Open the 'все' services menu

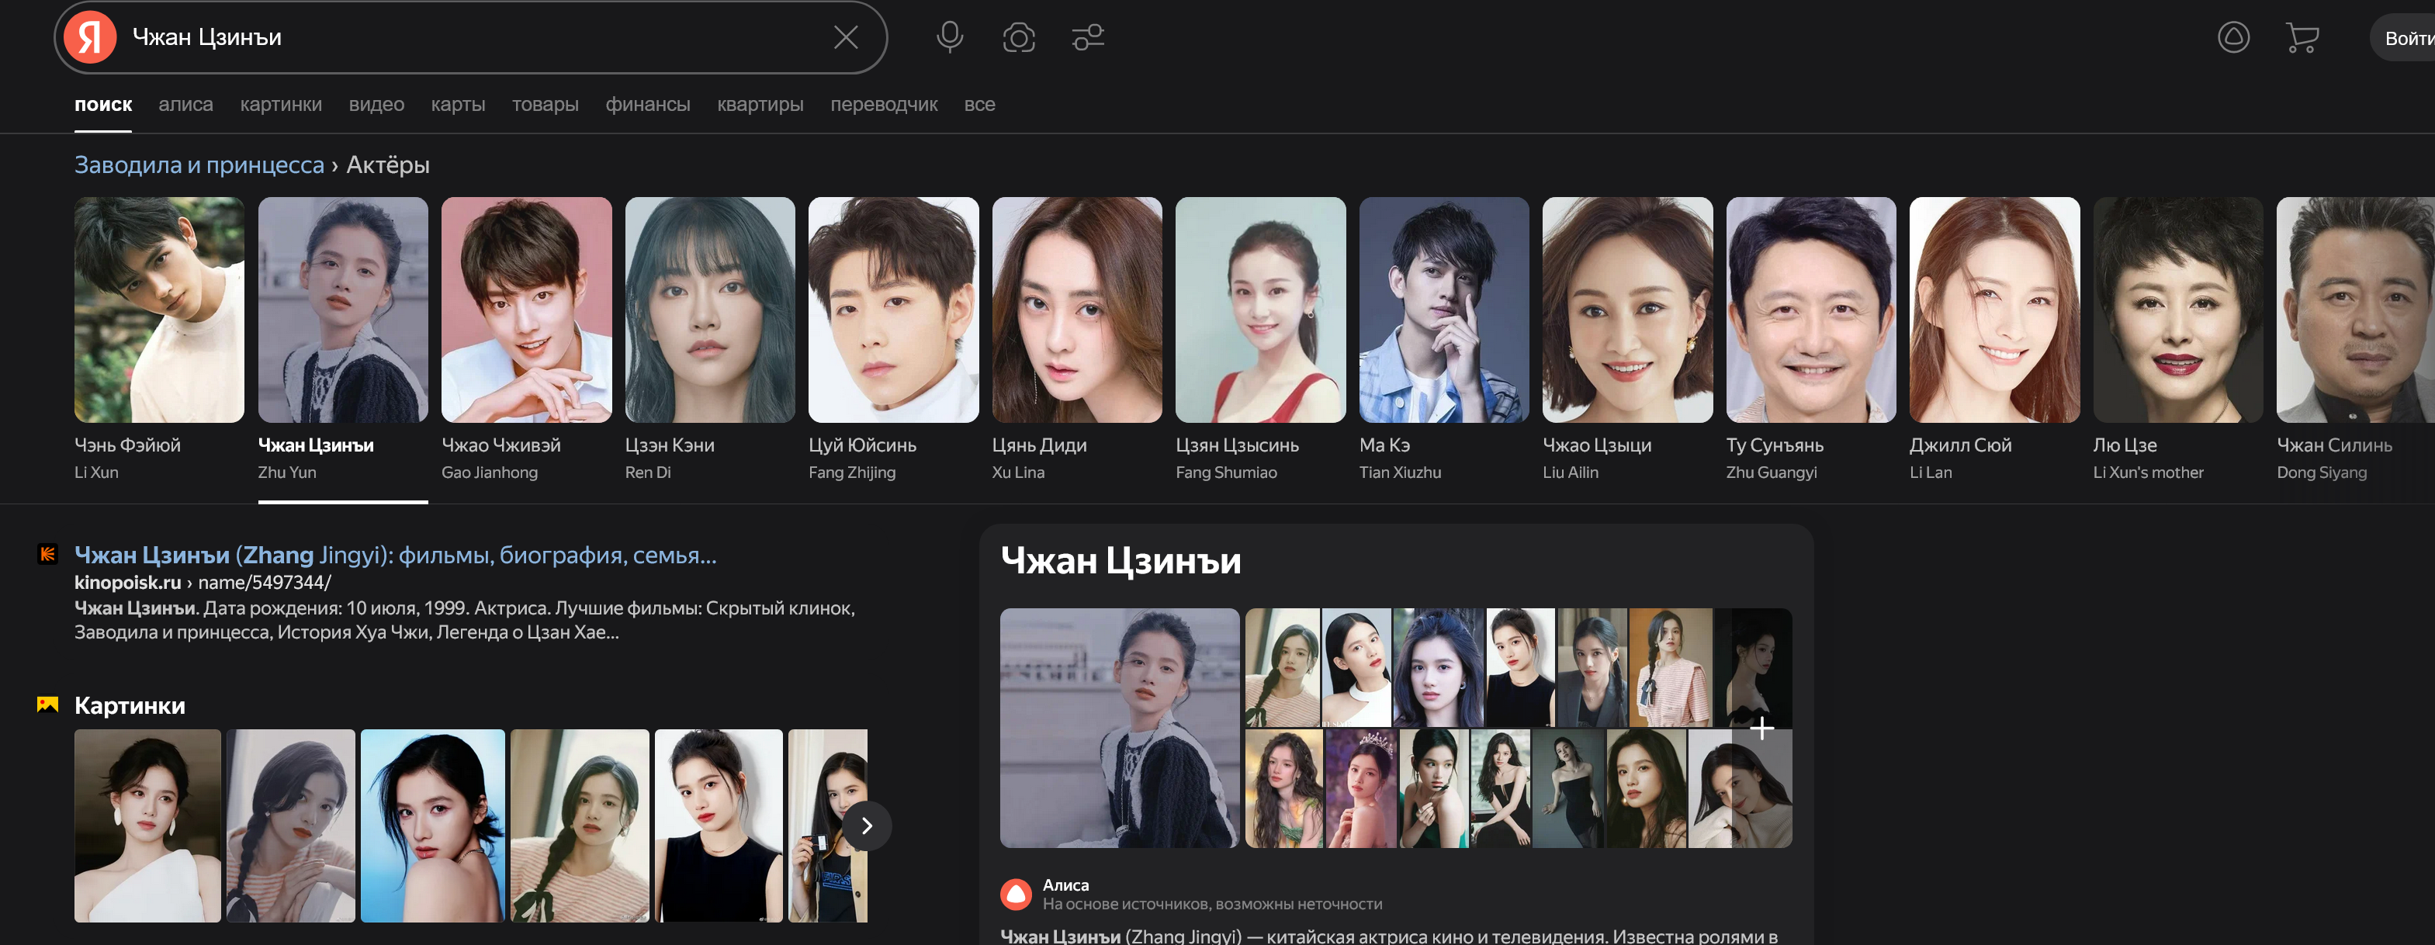coord(979,105)
